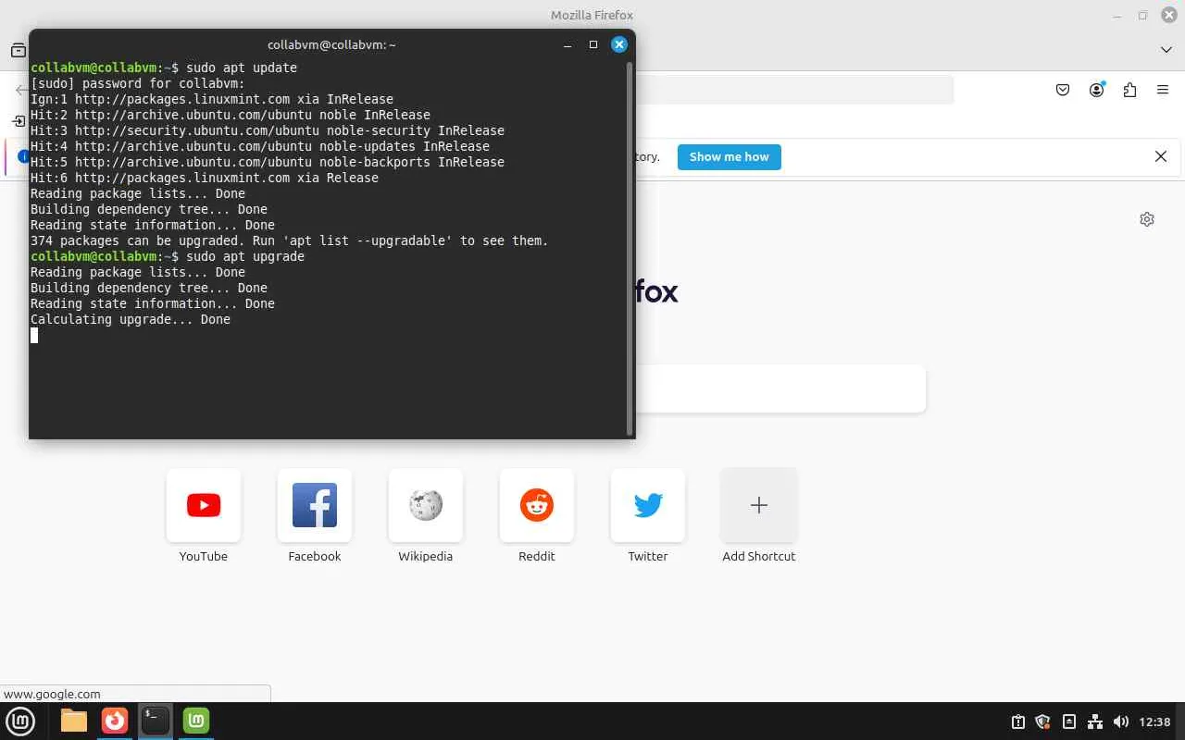Open the new tab personalize gear icon

(x=1147, y=219)
